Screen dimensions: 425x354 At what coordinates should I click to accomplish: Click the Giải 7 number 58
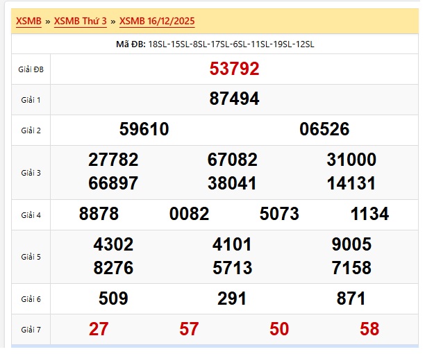(x=369, y=329)
